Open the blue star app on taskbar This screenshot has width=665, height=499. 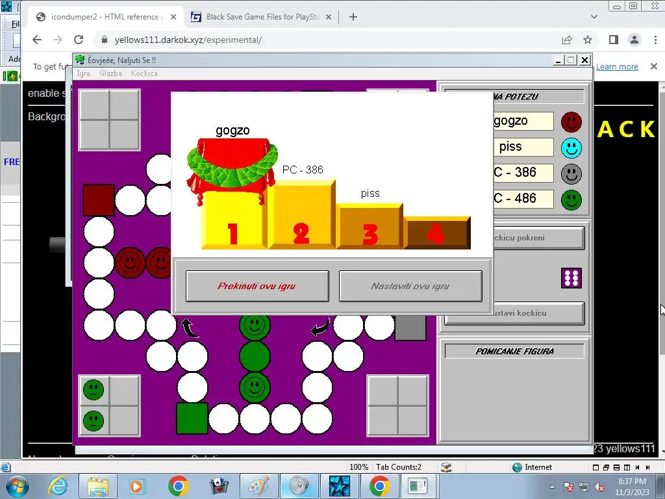339,486
